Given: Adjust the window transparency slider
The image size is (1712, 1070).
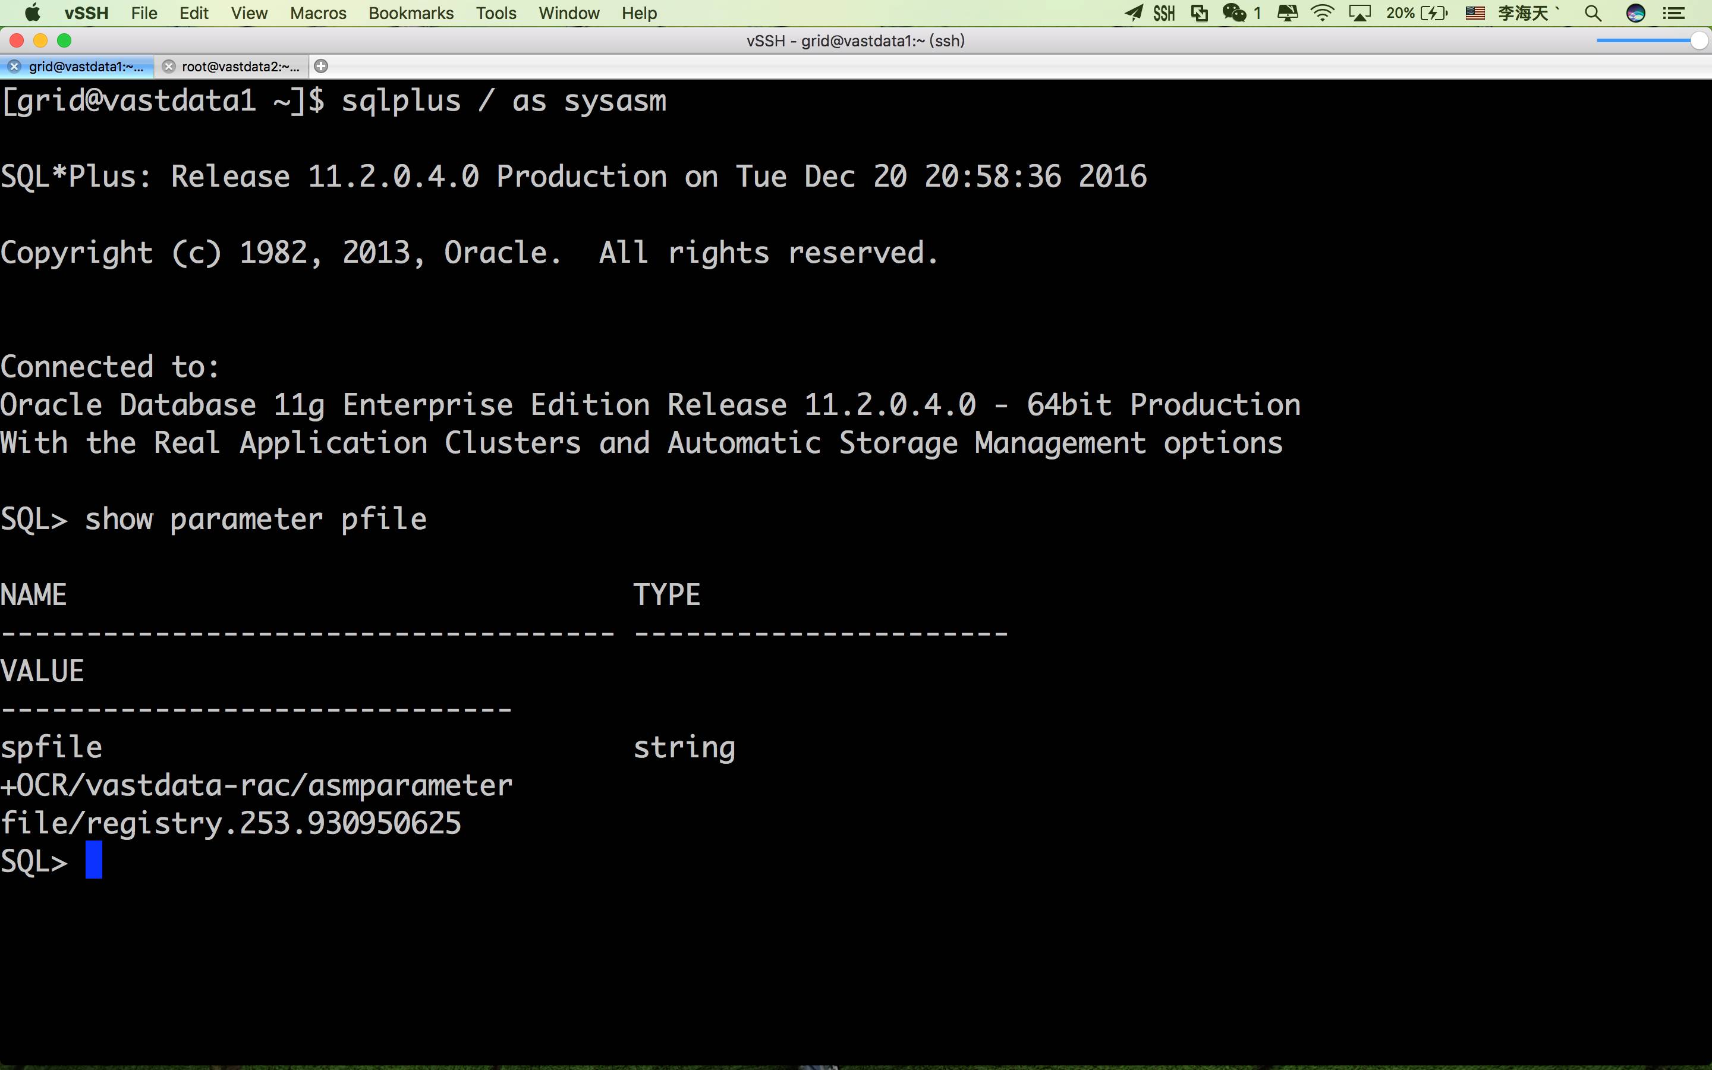Looking at the screenshot, I should [x=1652, y=41].
